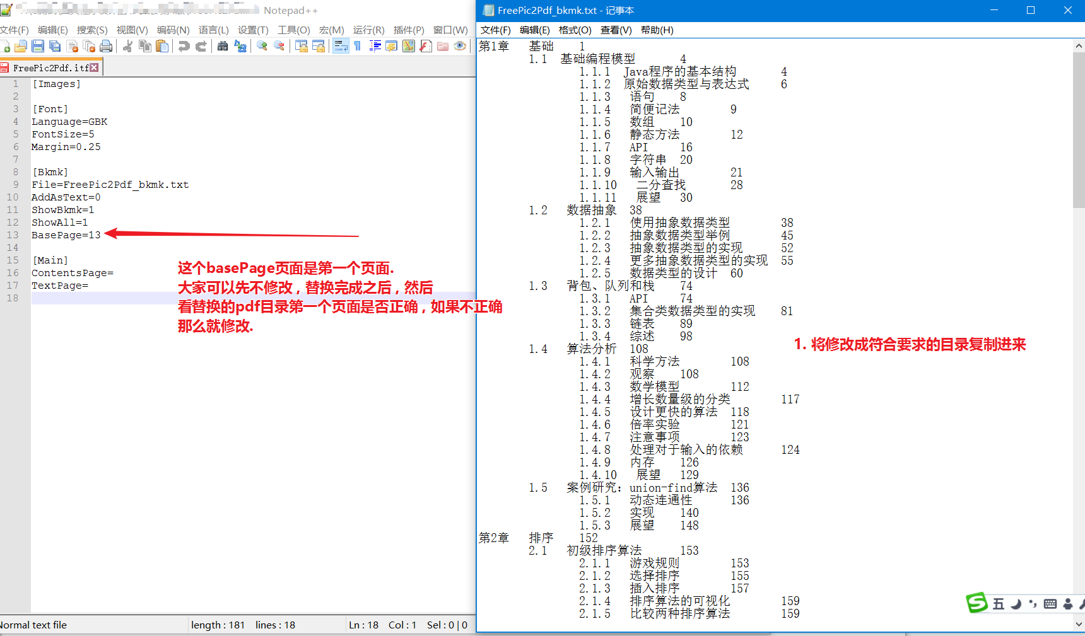Toggle synchronize horizontal scrolling icon
The height and width of the screenshot is (636, 1085).
pos(319,46)
